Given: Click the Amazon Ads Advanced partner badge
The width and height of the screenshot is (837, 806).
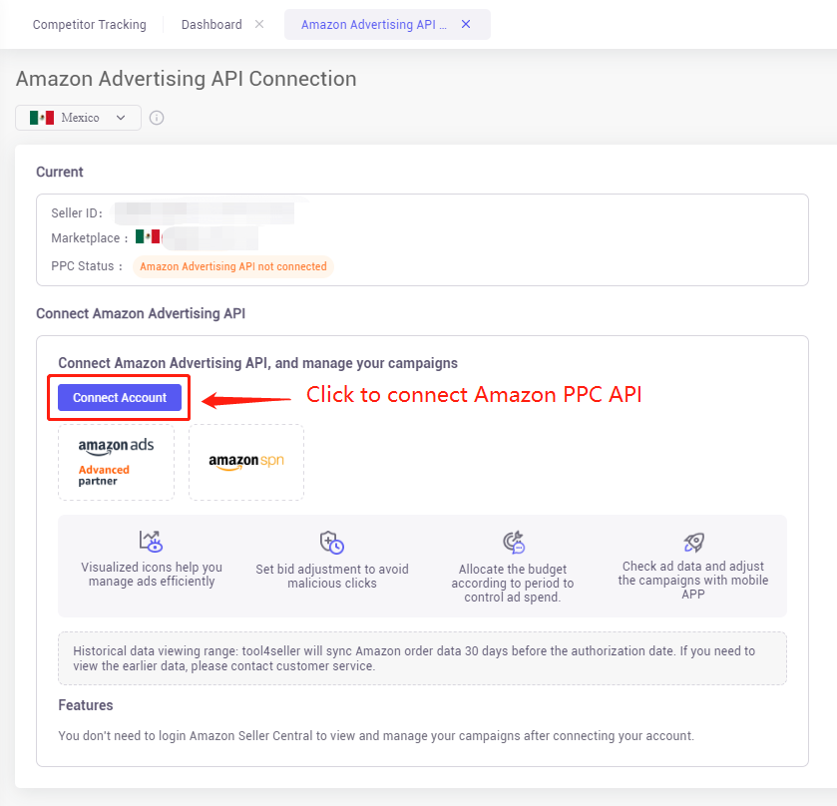Looking at the screenshot, I should (x=117, y=462).
